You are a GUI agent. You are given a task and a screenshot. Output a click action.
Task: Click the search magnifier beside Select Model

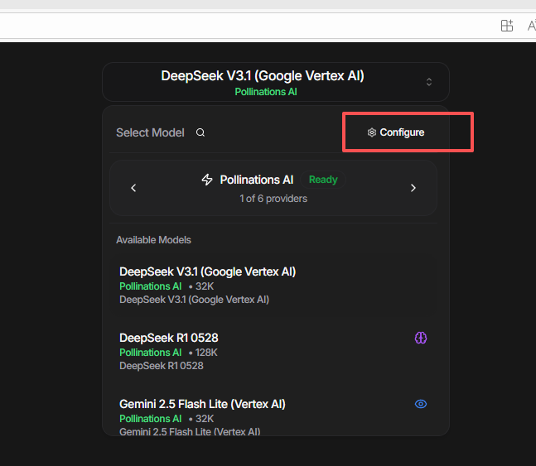[200, 132]
